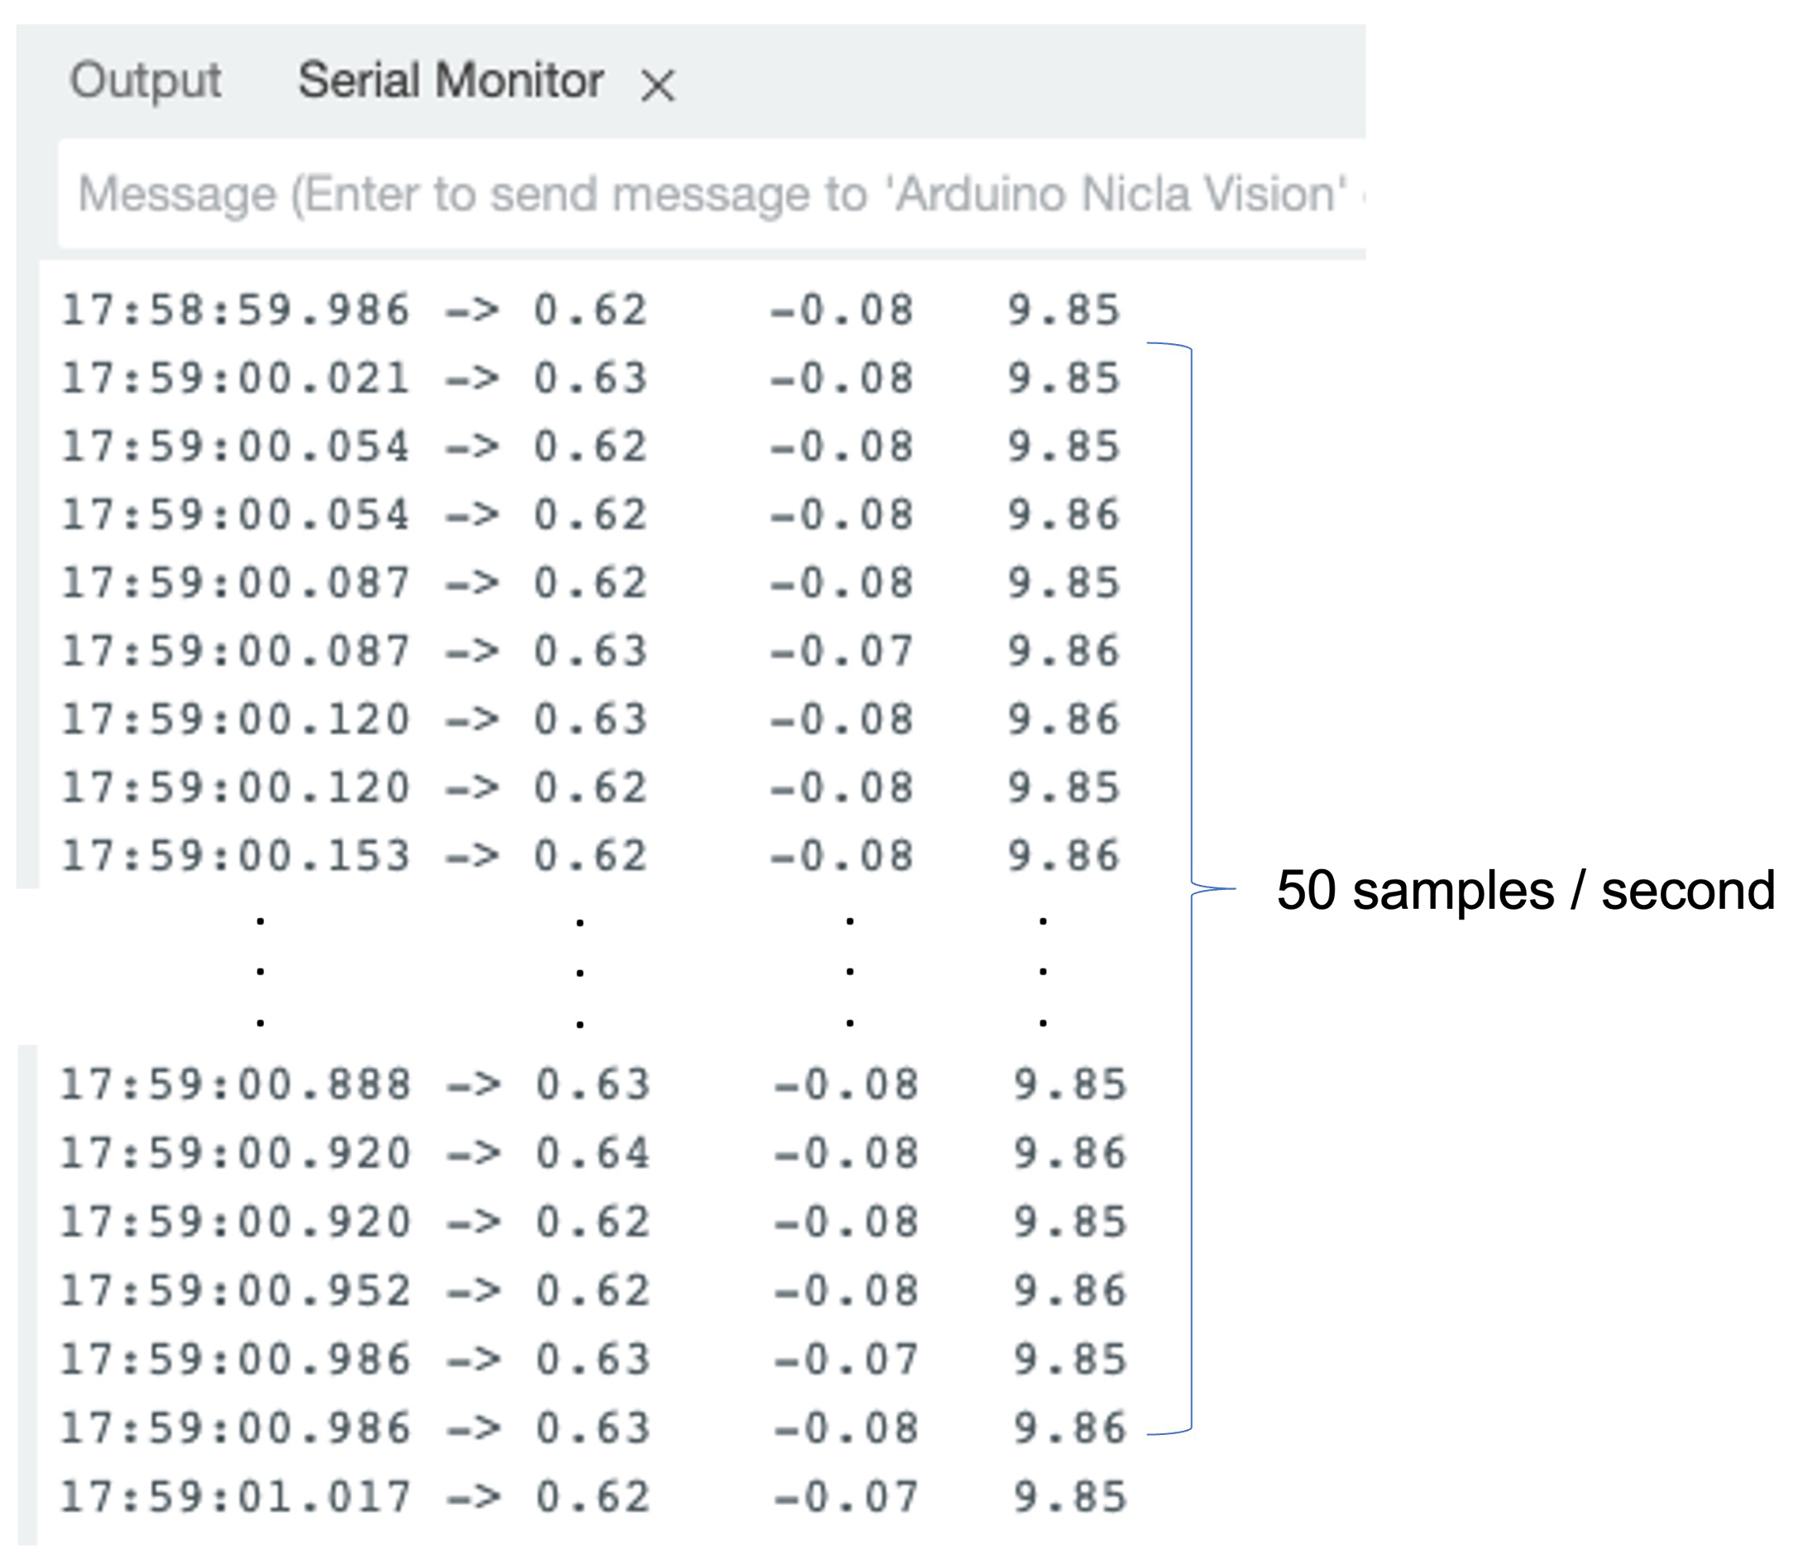Click the arrow on the 17:59:00.888 line
The width and height of the screenshot is (1793, 1564).
point(473,1086)
